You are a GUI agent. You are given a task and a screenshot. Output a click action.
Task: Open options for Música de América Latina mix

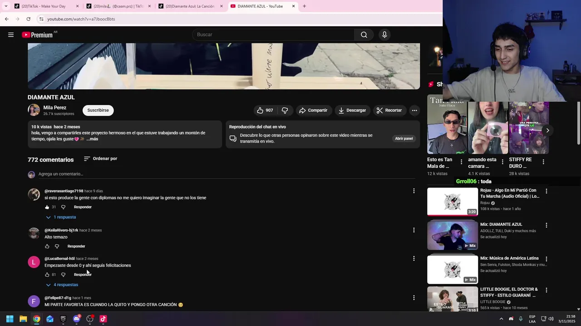546,259
